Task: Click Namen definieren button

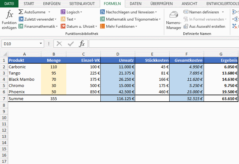Action: point(204,12)
